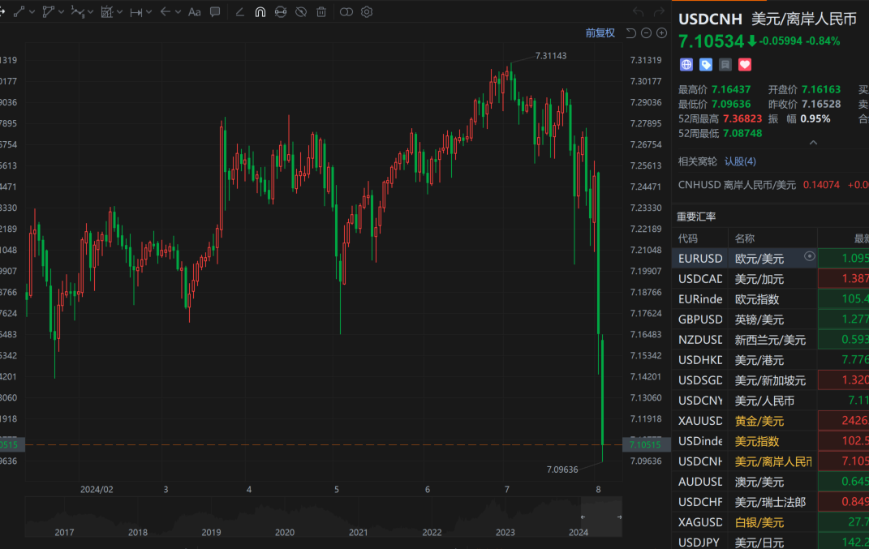Toggle the watch eye on EURUSD row

pyautogui.click(x=809, y=257)
